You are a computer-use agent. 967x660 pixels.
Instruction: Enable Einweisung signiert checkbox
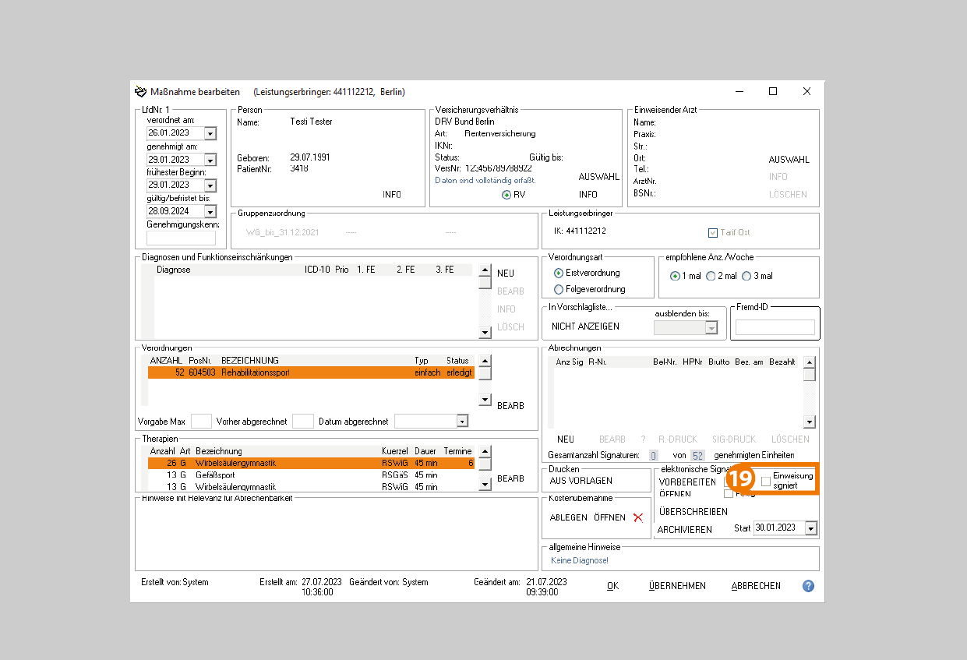(x=766, y=482)
